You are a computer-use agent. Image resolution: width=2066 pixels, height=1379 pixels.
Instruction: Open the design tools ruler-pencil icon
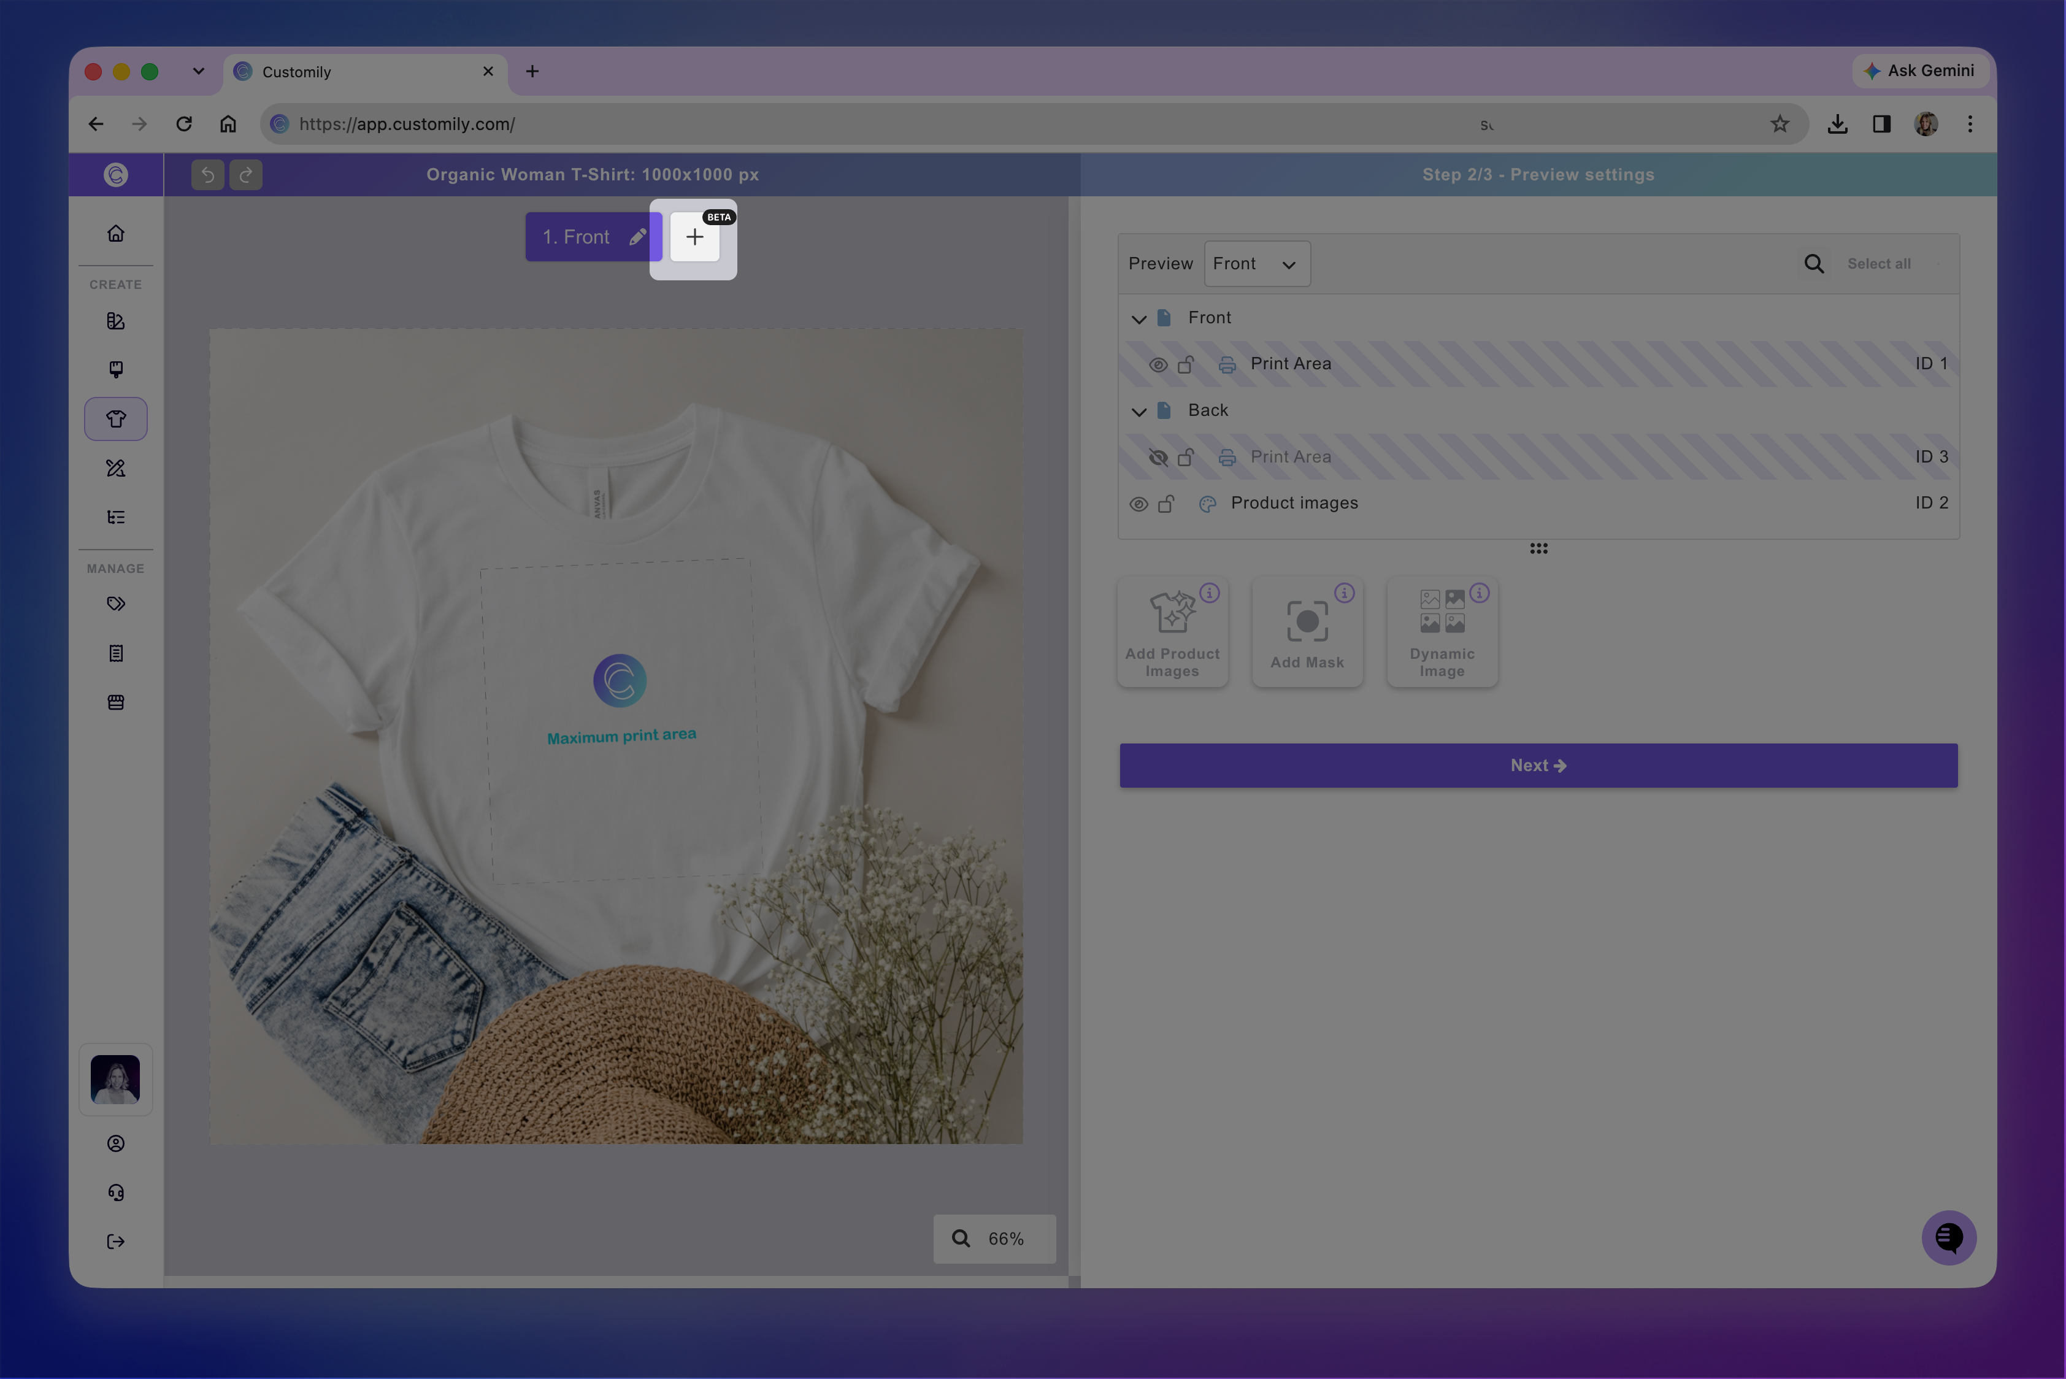point(115,468)
